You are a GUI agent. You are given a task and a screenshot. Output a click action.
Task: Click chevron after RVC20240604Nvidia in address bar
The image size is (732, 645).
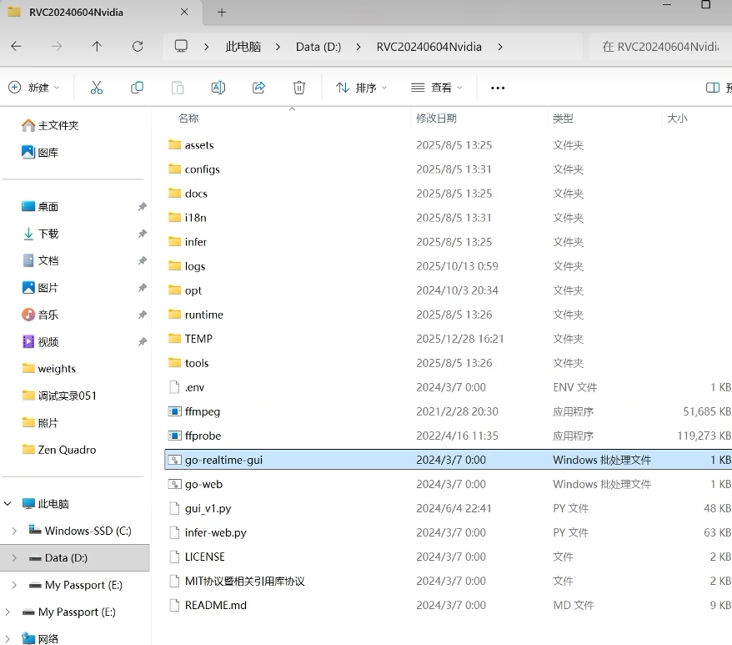click(500, 47)
